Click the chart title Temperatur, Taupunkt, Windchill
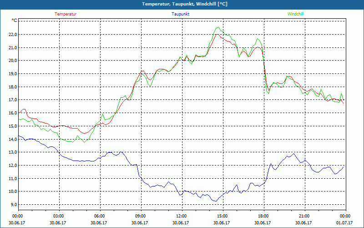 185,4
